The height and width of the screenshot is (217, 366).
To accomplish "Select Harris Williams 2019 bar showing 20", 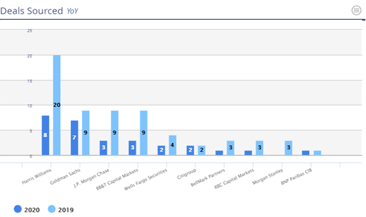I will pos(57,105).
